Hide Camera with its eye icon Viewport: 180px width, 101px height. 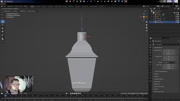click(176, 15)
